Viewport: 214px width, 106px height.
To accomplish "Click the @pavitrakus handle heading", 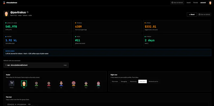I will click(18, 12).
